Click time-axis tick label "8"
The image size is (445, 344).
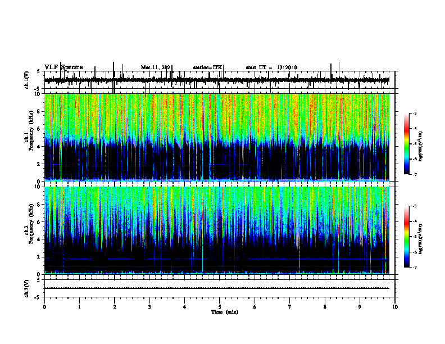(325, 307)
